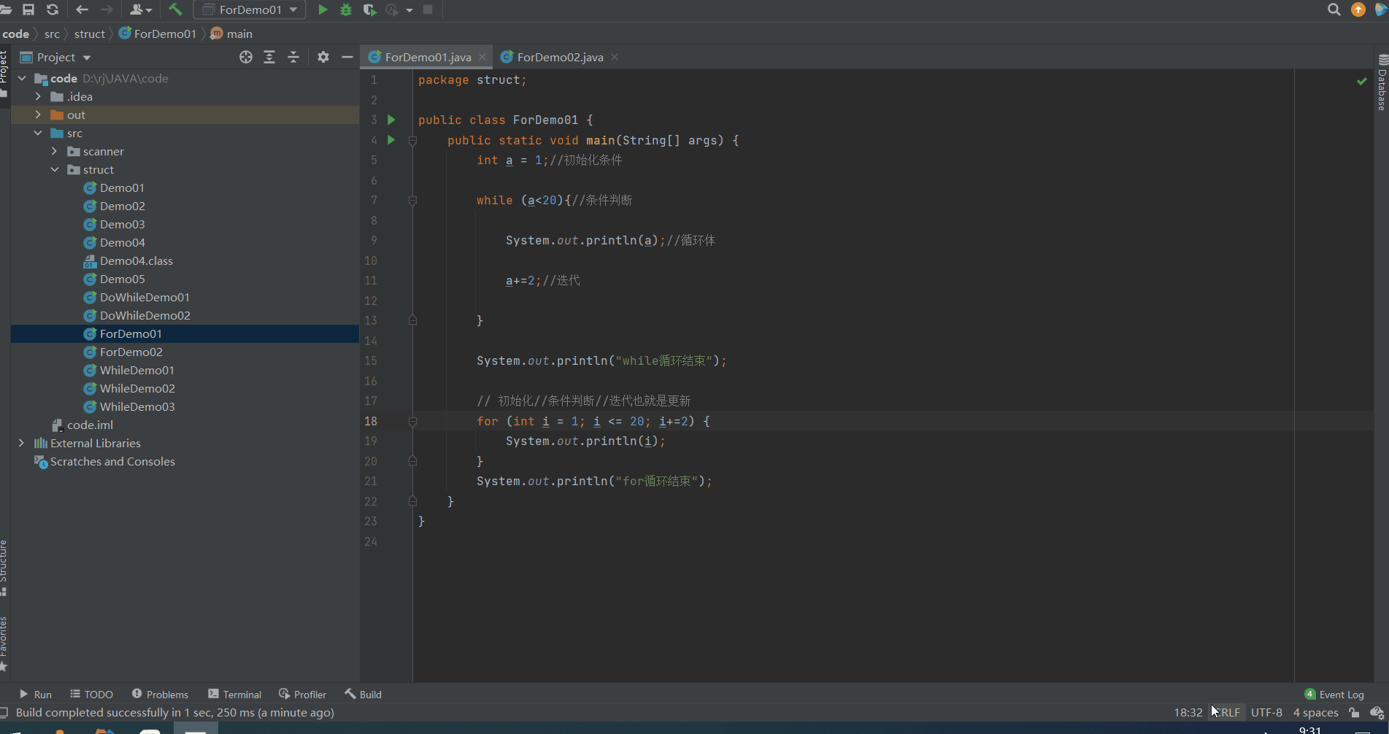Select WhileDemo02 in the project tree
Image resolution: width=1389 pixels, height=734 pixels.
pyautogui.click(x=137, y=388)
